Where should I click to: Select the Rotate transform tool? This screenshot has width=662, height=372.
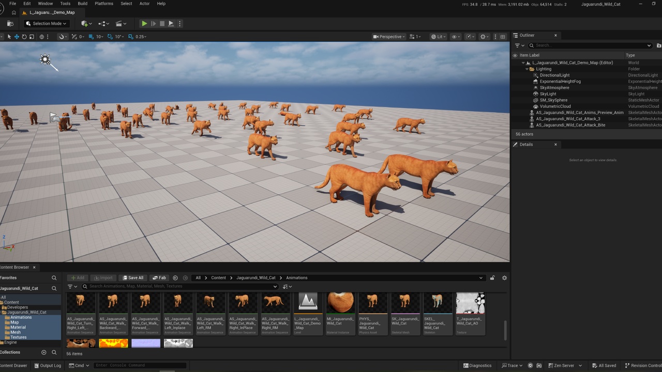pos(24,37)
